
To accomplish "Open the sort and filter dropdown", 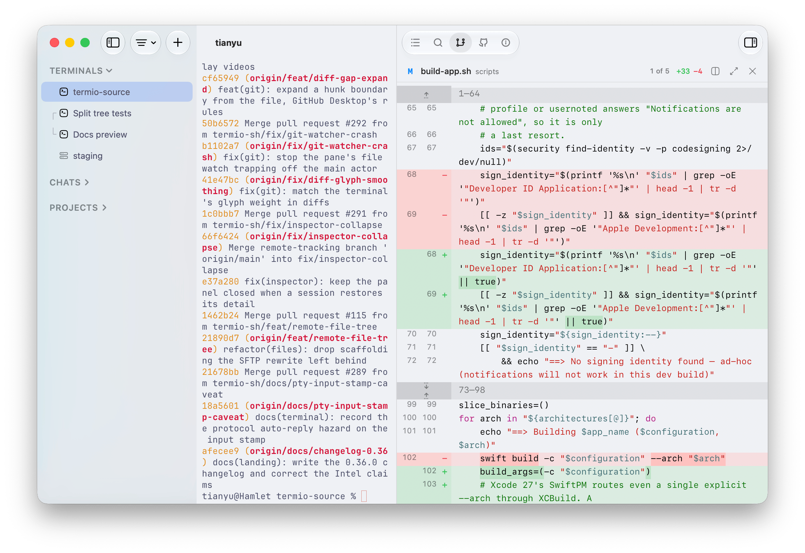I will [145, 43].
